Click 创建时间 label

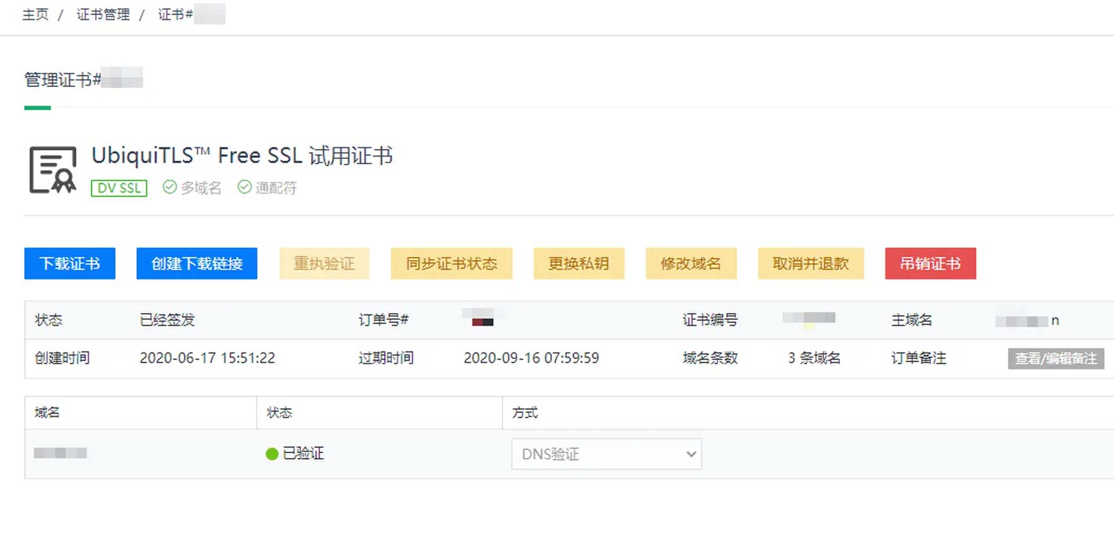62,358
